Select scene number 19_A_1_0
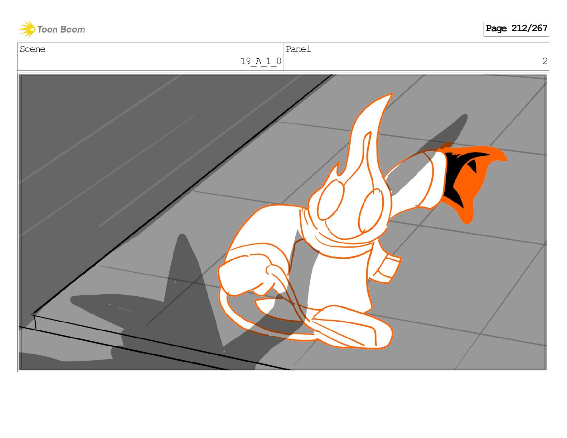This screenshot has height=438, width=567. click(261, 61)
